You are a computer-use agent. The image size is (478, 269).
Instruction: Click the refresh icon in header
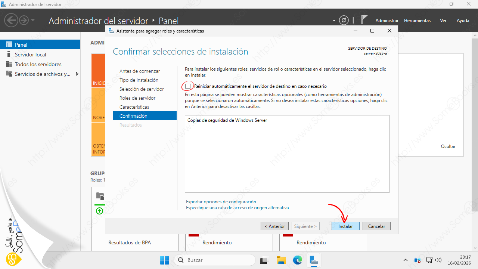coord(344,21)
